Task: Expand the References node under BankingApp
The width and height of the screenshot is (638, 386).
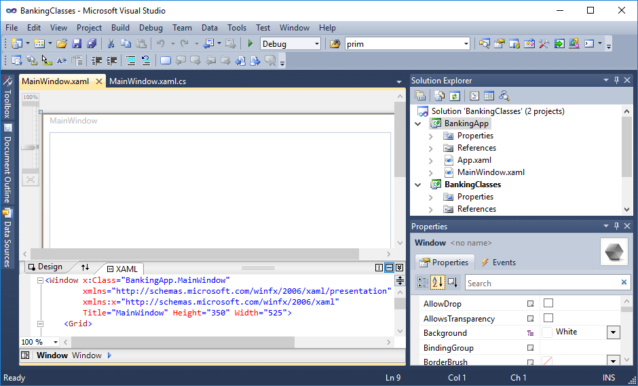Action: click(x=430, y=148)
